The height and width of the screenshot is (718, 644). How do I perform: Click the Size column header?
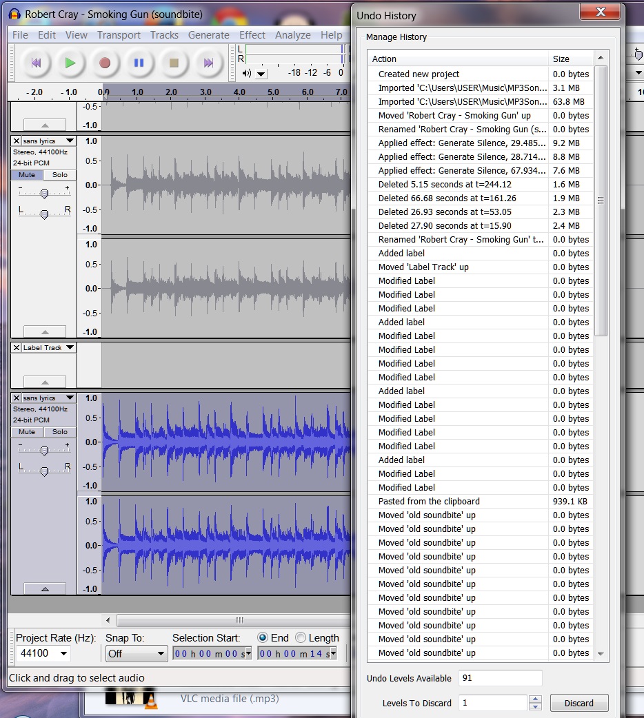(571, 59)
